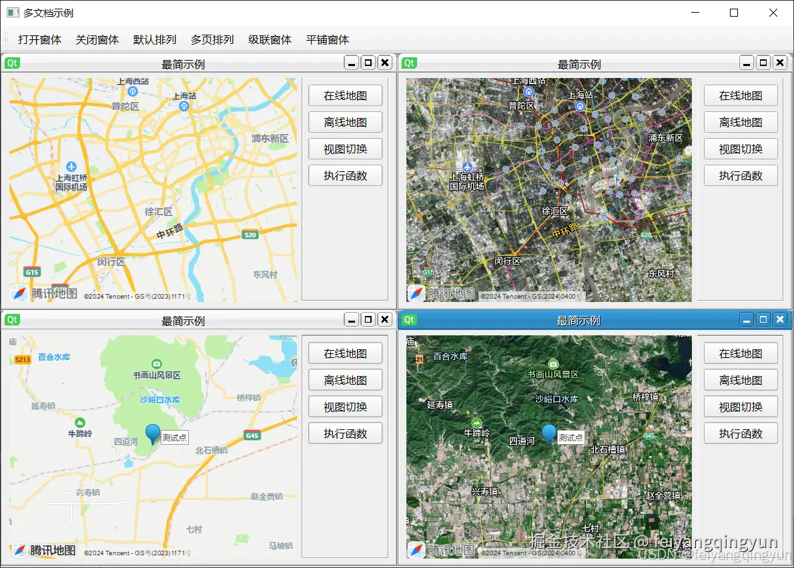The height and width of the screenshot is (568, 794).
Task: Minimize the bottom-left 最简示例 sub-window
Action: 352,319
